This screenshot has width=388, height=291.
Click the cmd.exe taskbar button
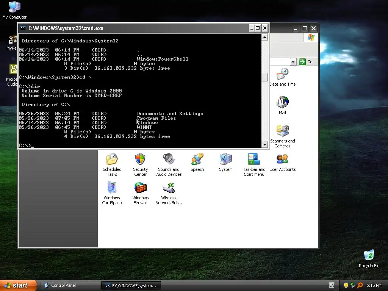[131, 286]
